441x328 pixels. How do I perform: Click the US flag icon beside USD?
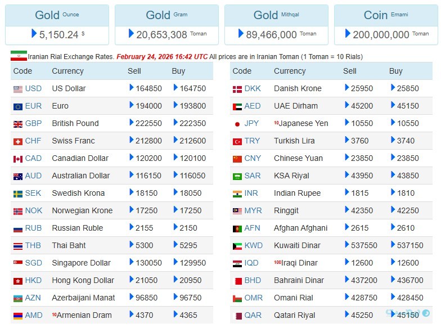pyautogui.click(x=18, y=89)
